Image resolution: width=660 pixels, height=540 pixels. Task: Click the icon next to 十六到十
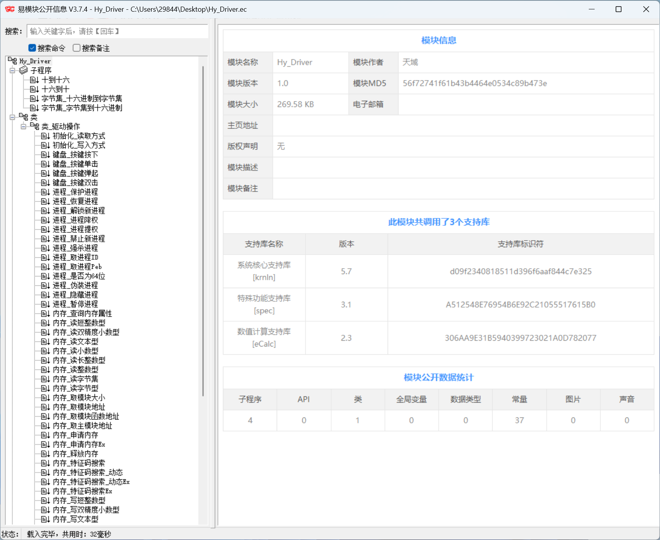(x=35, y=89)
